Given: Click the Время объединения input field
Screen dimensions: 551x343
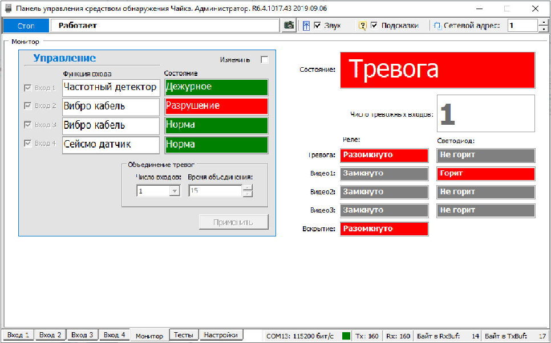Looking at the screenshot, I should pyautogui.click(x=215, y=191).
